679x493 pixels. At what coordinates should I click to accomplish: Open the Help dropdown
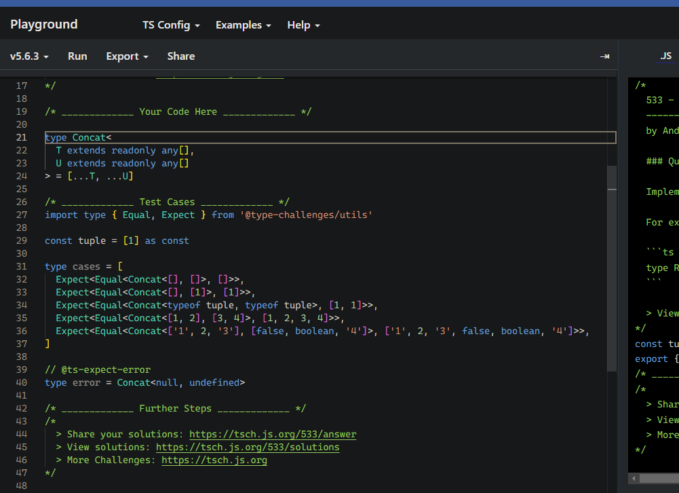point(303,25)
